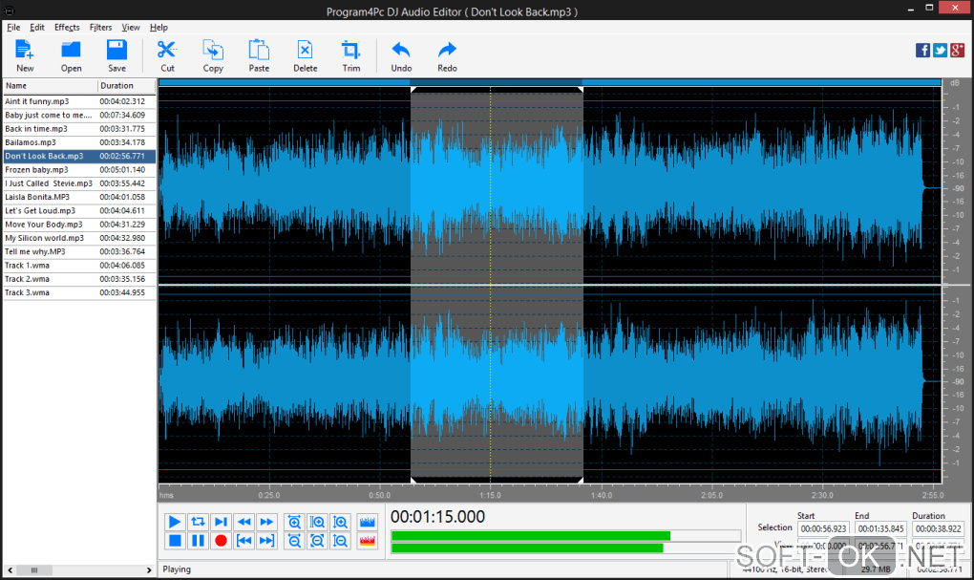Start playback with the Play button

point(175,522)
